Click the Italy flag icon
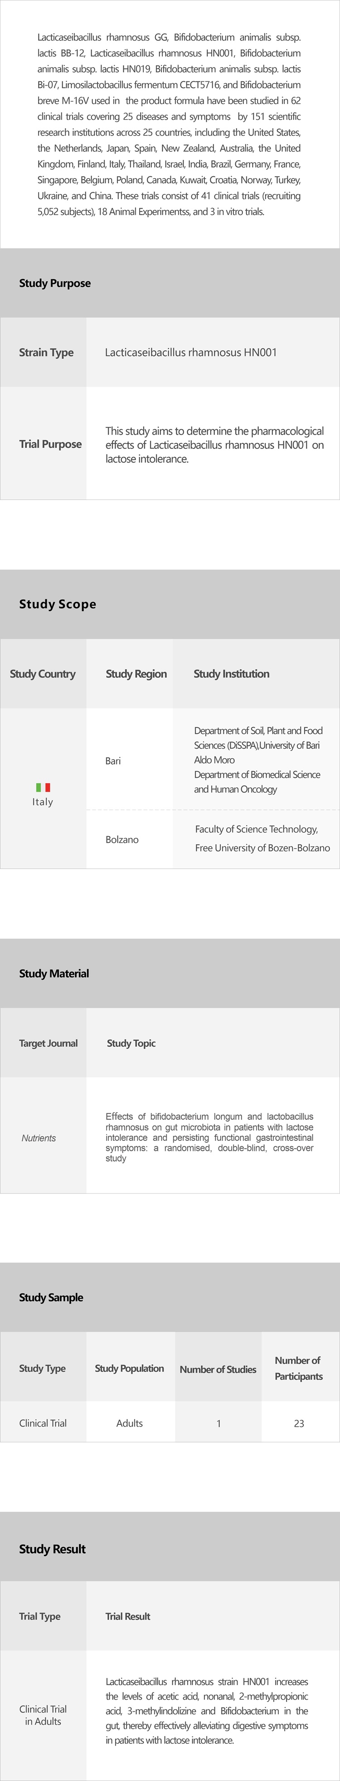Image resolution: width=340 pixels, height=1781 pixels. click(x=43, y=787)
